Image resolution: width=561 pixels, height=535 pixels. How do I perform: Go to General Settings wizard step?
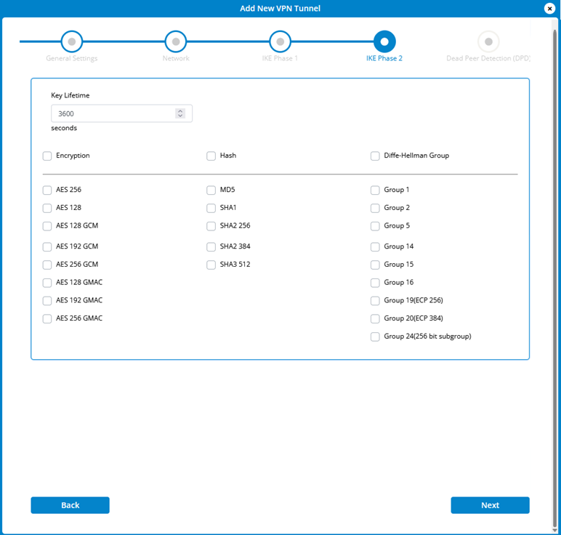72,41
